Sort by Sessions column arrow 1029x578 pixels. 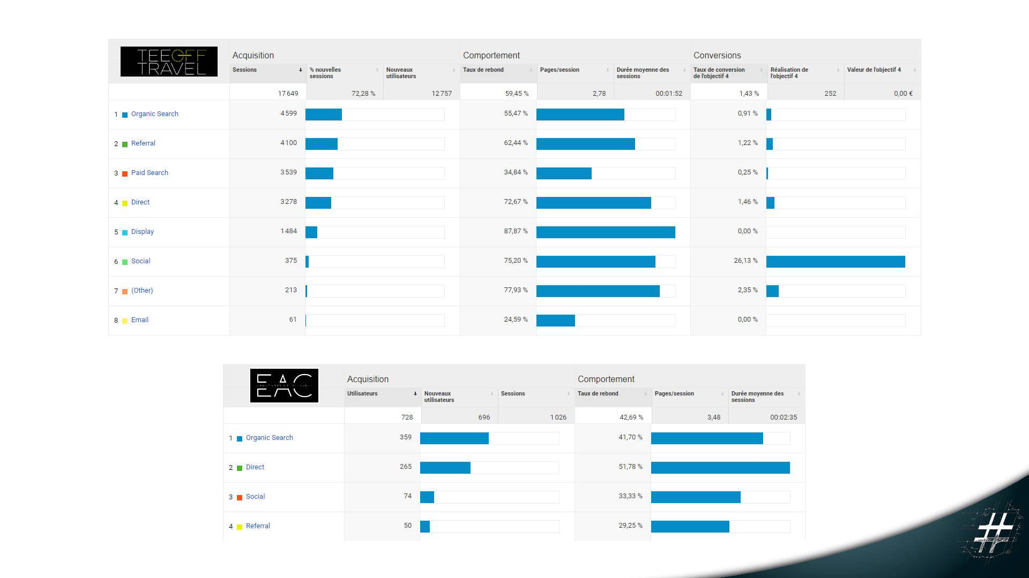tap(301, 70)
